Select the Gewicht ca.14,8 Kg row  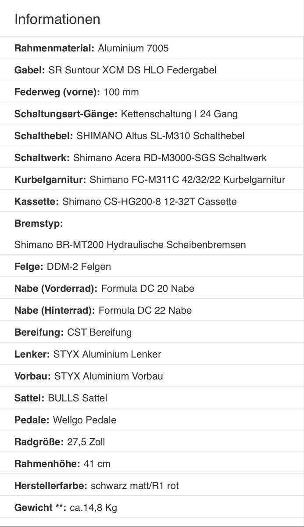[x=152, y=508]
